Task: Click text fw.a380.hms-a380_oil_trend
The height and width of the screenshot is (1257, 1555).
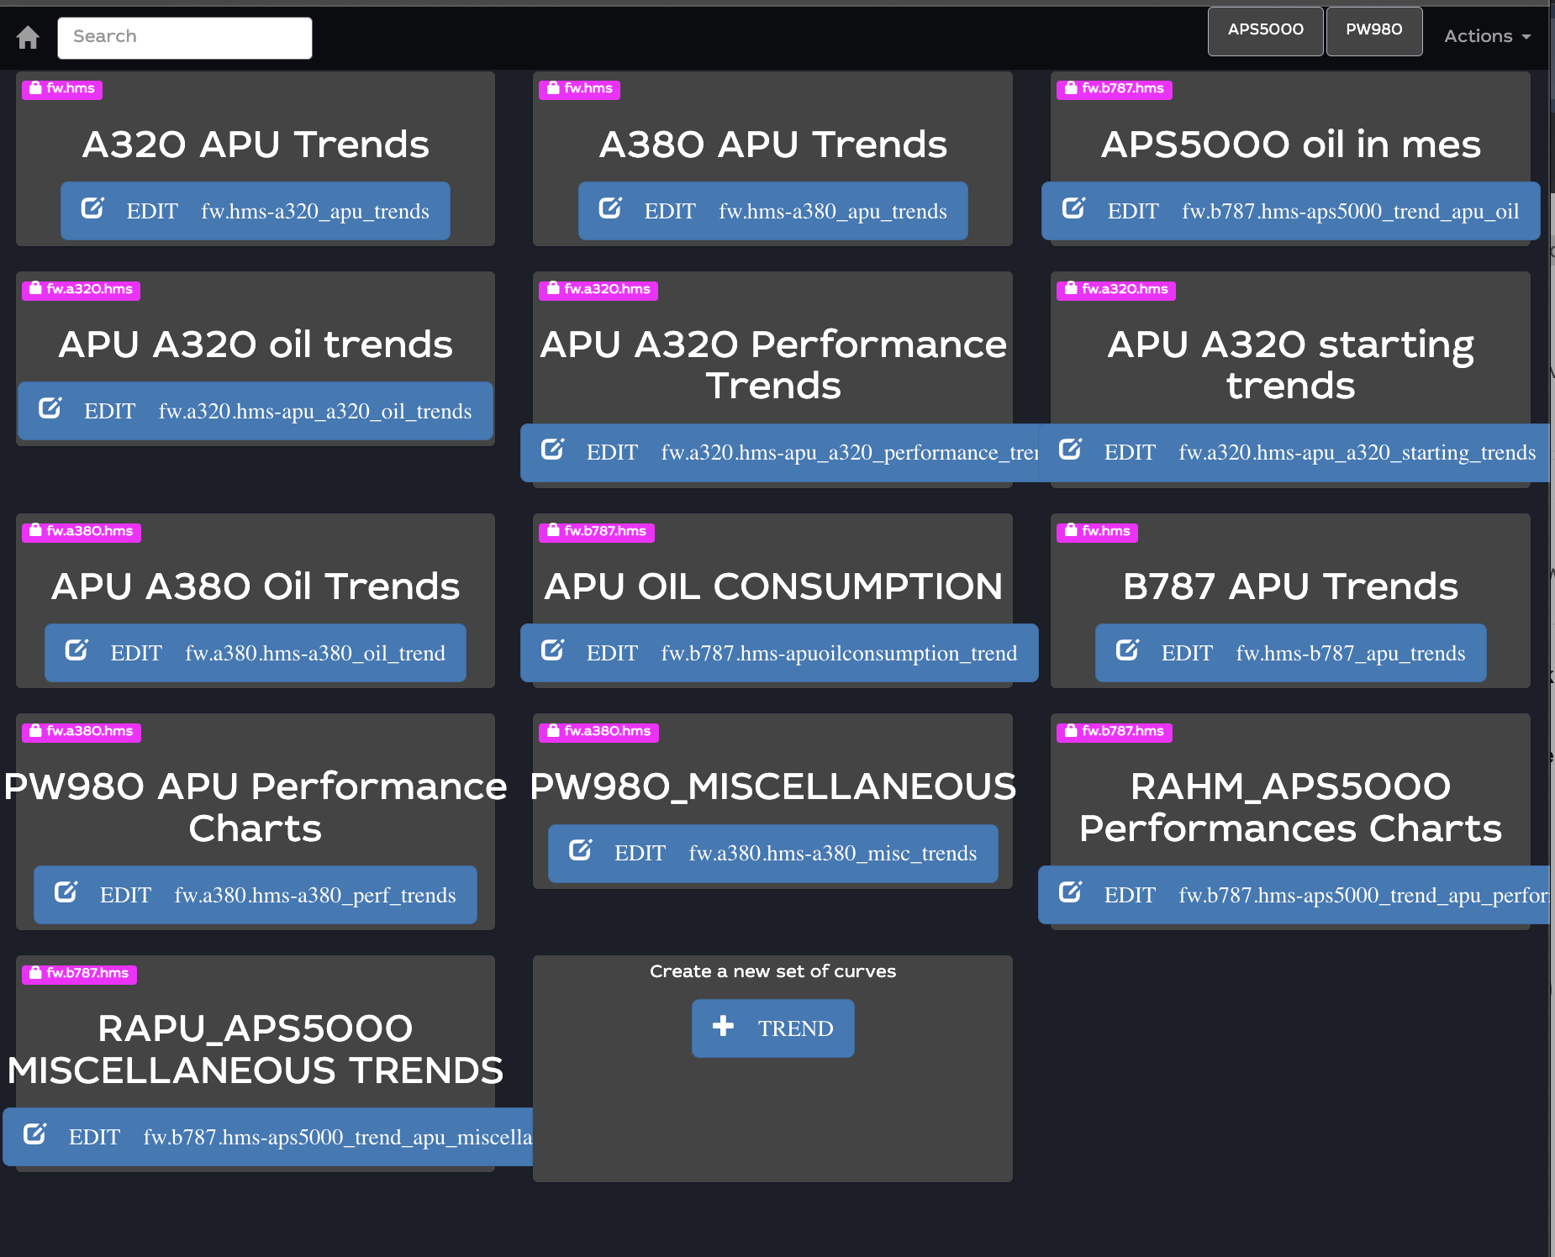Action: click(x=315, y=654)
